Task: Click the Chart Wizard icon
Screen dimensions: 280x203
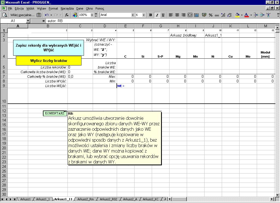Action: click(x=75, y=15)
